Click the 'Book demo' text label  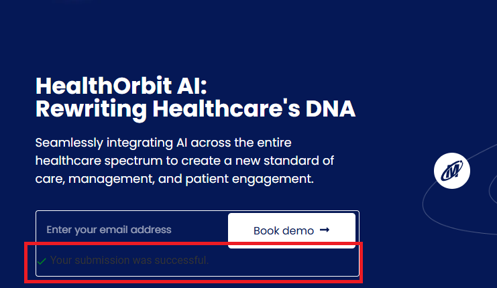[283, 230]
